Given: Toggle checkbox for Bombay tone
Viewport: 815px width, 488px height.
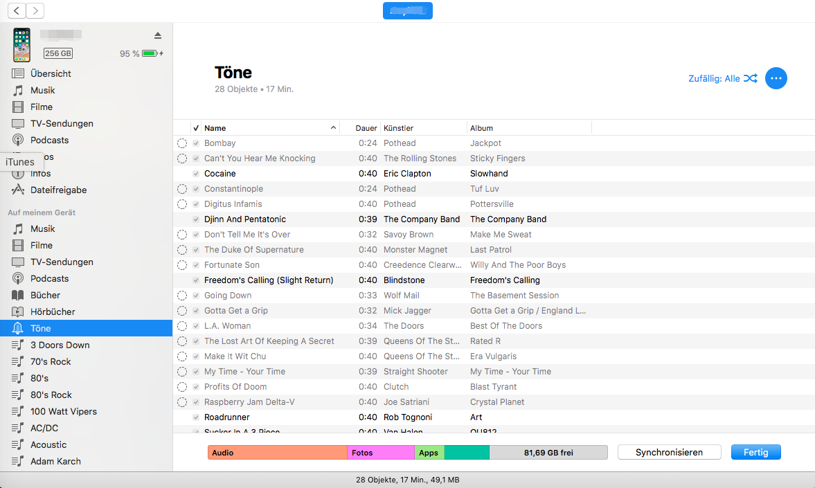Looking at the screenshot, I should tap(197, 143).
